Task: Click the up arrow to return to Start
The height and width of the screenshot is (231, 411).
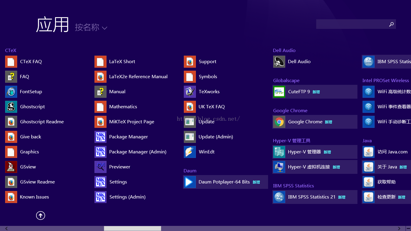Action: [41, 215]
